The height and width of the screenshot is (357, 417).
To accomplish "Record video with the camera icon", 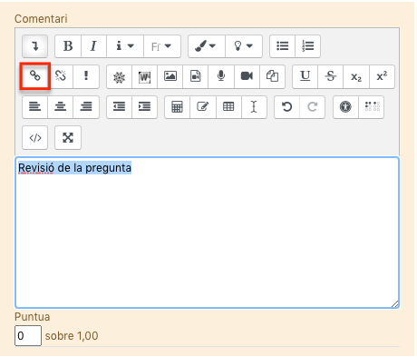I will (247, 76).
